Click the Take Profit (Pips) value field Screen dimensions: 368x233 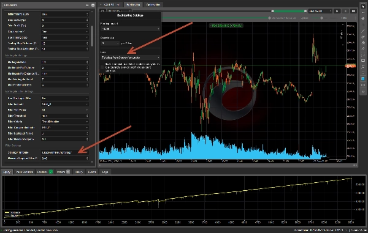click(x=65, y=26)
